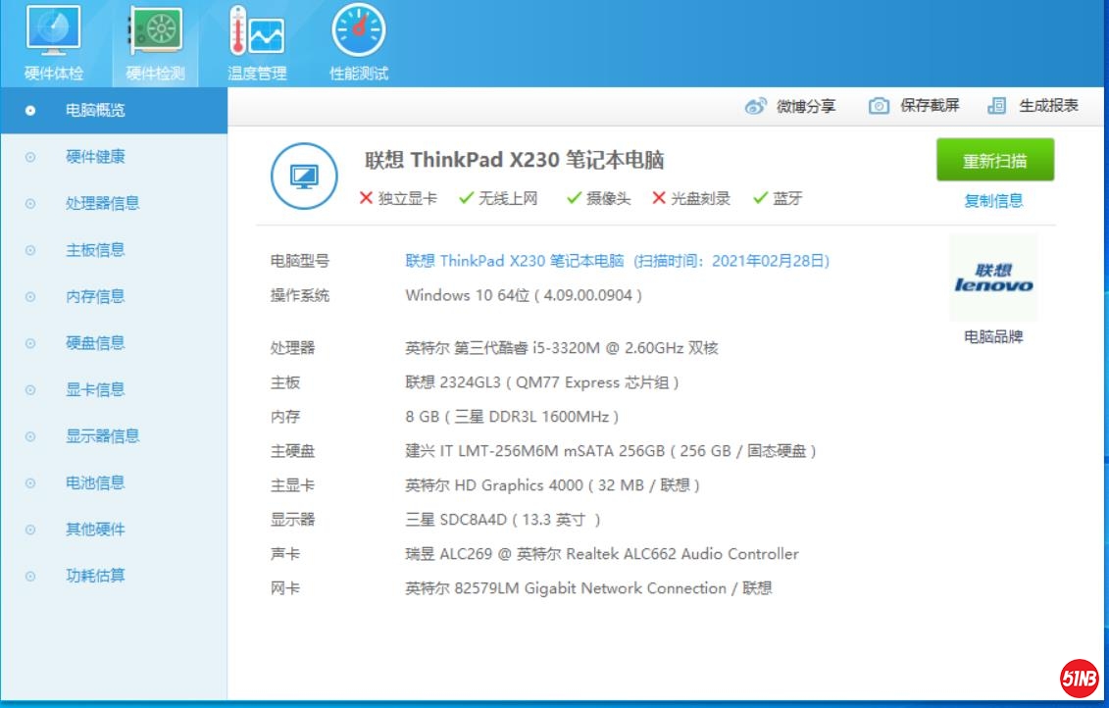View 电池信息 battery info page
Viewport: 1109px width, 708px height.
(95, 482)
